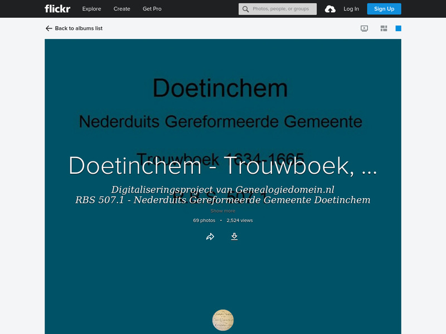
Task: Click the Log In link
Action: (351, 9)
